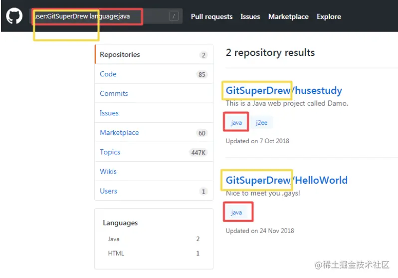Show Commits search results
Viewport: 398px width, 278px height.
(x=154, y=93)
